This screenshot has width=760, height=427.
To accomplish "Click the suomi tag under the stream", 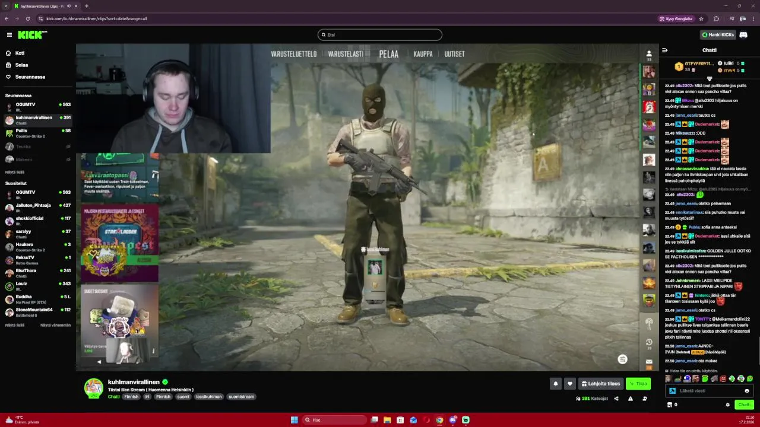I will tap(183, 397).
